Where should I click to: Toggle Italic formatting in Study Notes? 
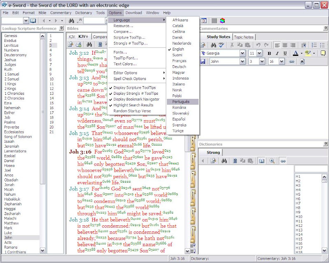click(x=277, y=53)
